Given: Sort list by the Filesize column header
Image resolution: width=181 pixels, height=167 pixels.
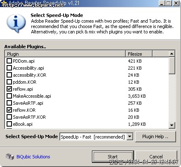Looking at the screenshot, I should tap(139, 54).
